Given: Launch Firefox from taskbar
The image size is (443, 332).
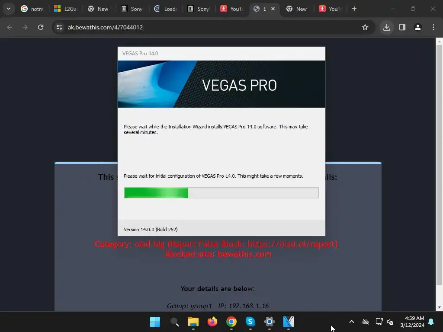Looking at the screenshot, I should [x=212, y=322].
